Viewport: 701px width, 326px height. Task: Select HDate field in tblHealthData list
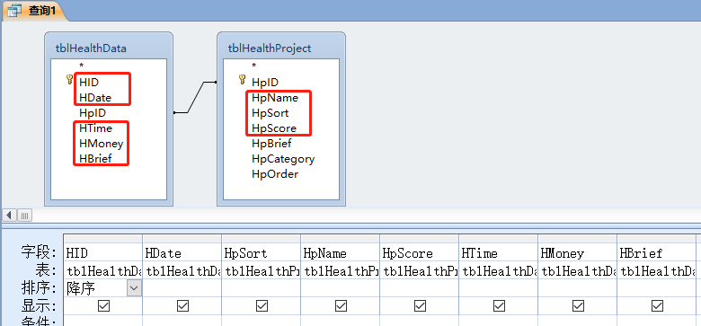(95, 97)
